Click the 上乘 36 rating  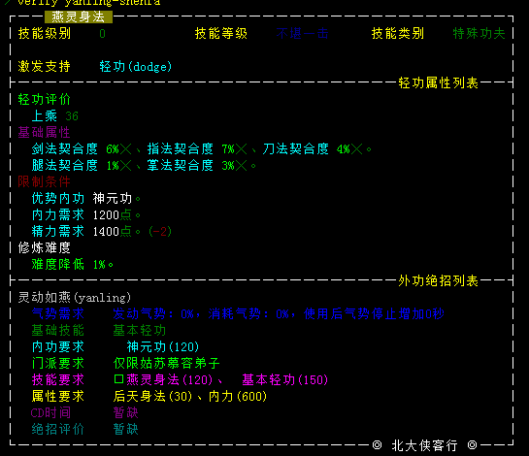pos(55,115)
